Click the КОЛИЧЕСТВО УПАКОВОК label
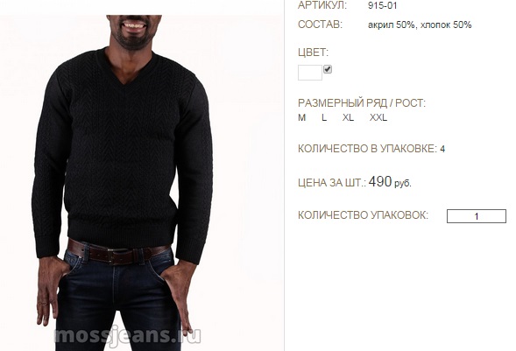The height and width of the screenshot is (351, 516). (363, 215)
